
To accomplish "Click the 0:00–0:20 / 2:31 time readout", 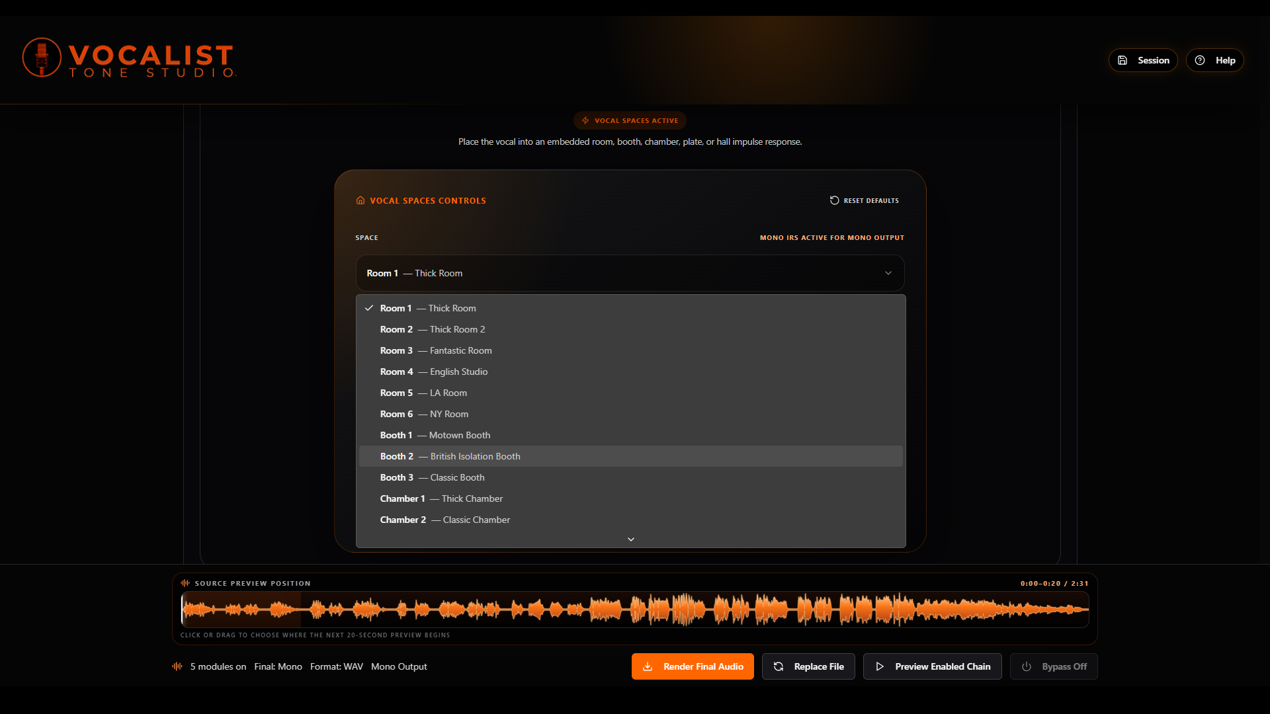I will [1054, 583].
